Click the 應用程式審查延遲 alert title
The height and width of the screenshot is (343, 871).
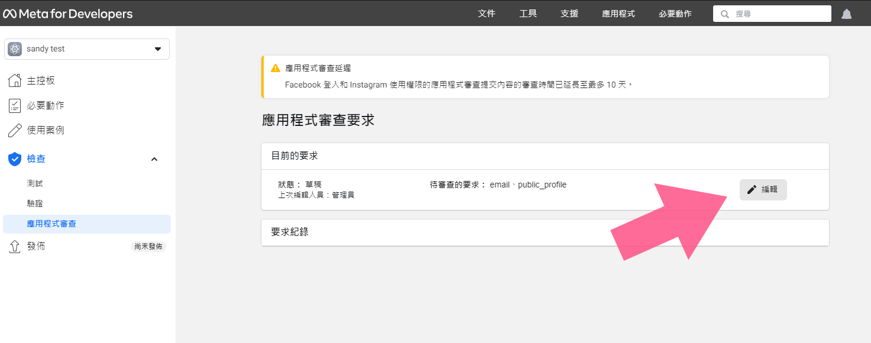click(318, 69)
